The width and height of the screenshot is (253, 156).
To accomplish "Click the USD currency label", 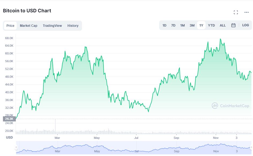I will click(9, 138).
